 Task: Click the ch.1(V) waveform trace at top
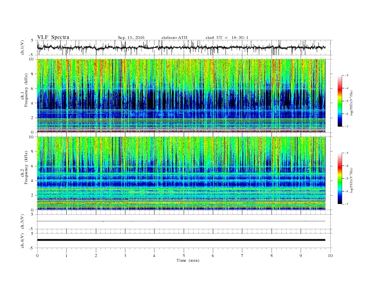coord(181,47)
